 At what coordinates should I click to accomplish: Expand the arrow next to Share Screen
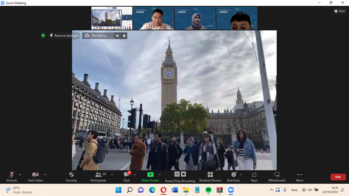[x=160, y=175]
